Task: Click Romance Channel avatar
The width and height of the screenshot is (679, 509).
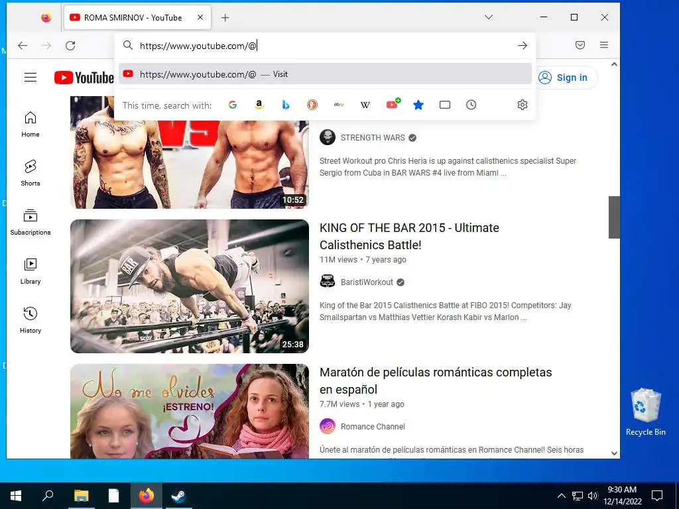Action: click(x=328, y=426)
